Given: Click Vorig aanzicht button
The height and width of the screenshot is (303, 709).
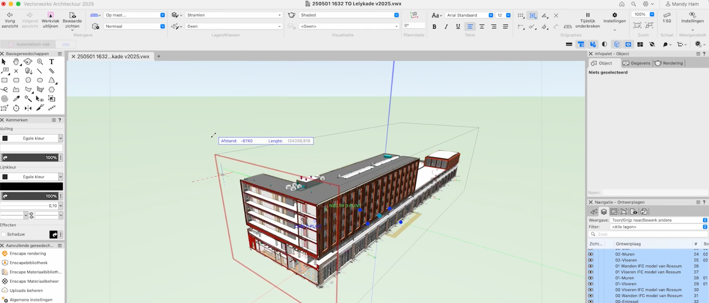Looking at the screenshot, I should click(x=10, y=20).
